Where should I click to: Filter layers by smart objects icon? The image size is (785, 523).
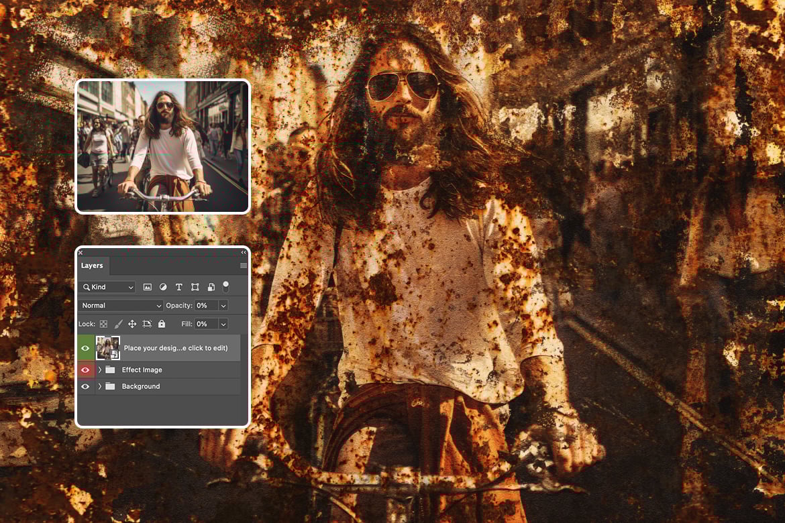coord(211,287)
